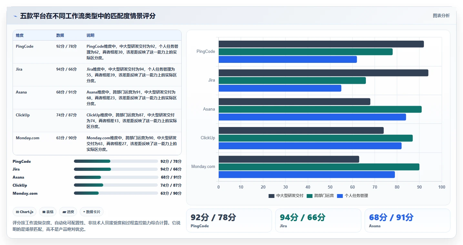Screen dimensions: 463x245
Task: Click the dark legend swatch for 中大型研发交付
Action: (271, 196)
